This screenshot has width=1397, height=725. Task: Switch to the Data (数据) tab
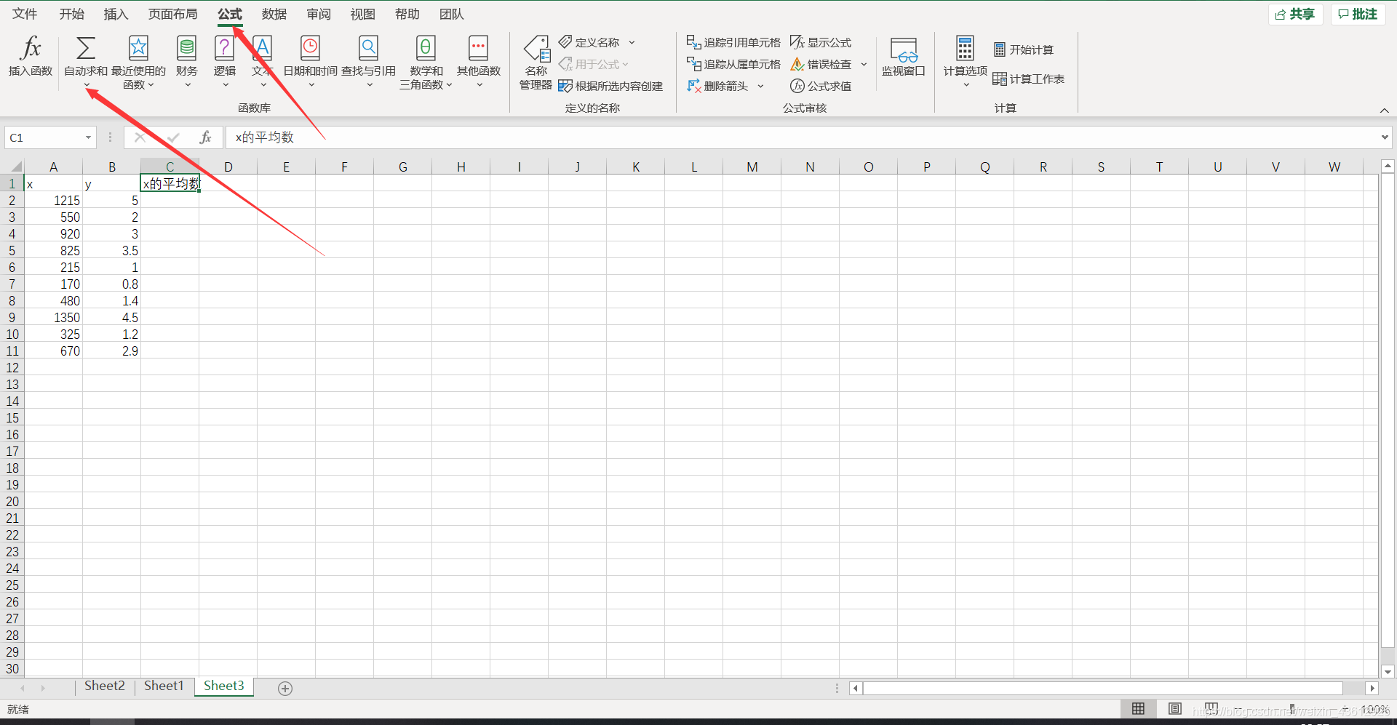274,14
